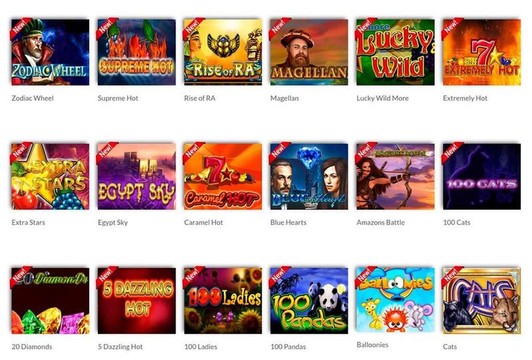Screen dimensions: 532x360
Task: Click the 5 Dazzling Hot text link
Action: pyautogui.click(x=120, y=347)
